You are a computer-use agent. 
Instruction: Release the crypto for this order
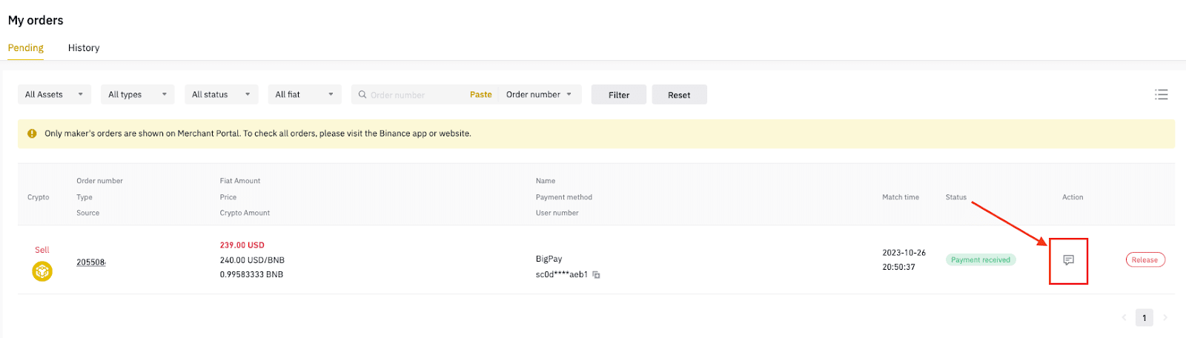coord(1145,260)
